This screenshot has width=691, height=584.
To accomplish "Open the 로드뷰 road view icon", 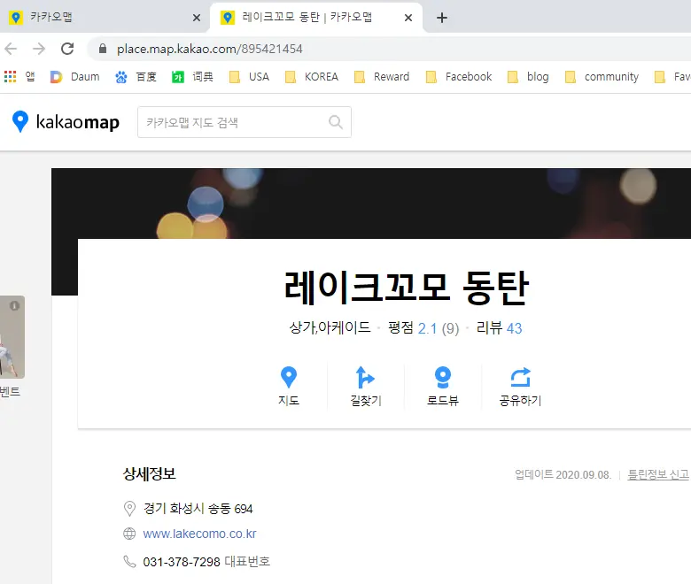I will (442, 378).
